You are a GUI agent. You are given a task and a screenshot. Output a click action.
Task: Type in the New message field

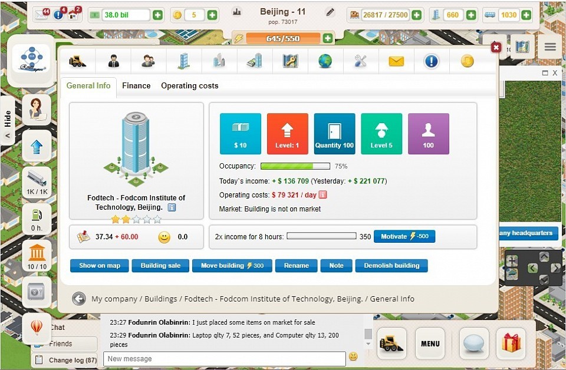coord(224,359)
